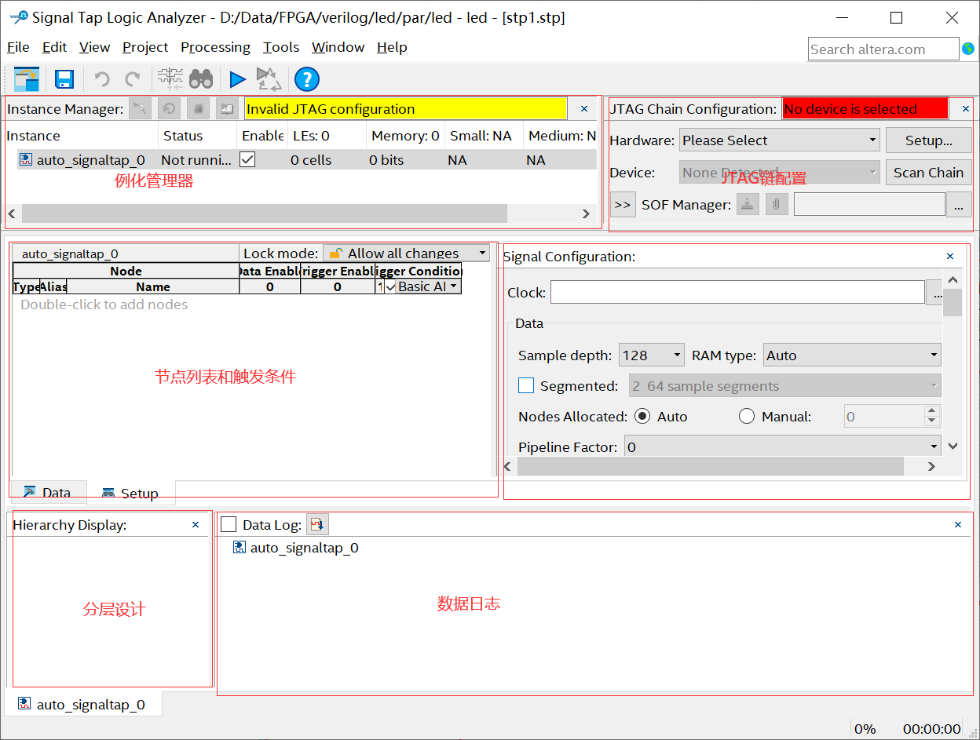
Task: Open the Window menu
Action: 338,47
